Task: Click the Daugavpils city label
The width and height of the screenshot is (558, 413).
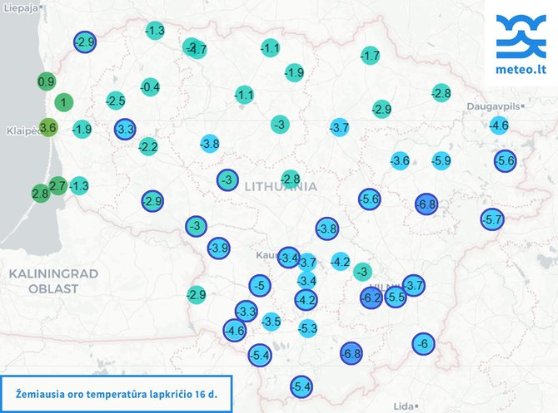Action: pos(496,106)
